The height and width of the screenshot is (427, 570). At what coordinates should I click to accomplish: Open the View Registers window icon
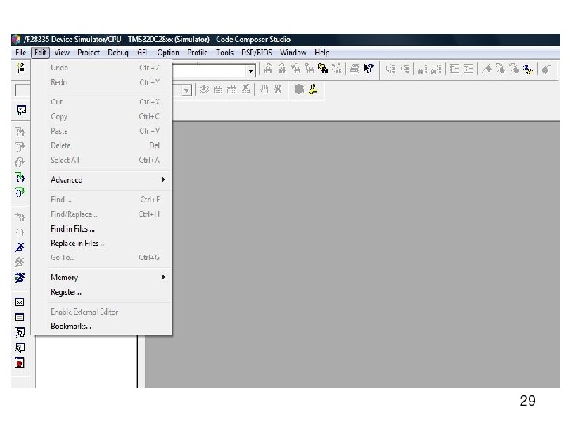[20, 302]
